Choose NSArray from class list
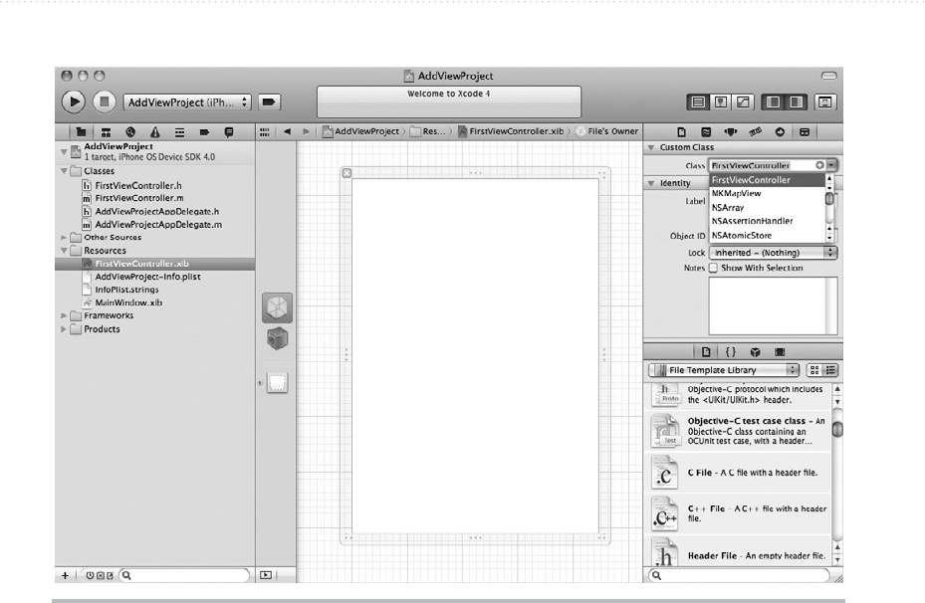The image size is (925, 603). point(767,208)
